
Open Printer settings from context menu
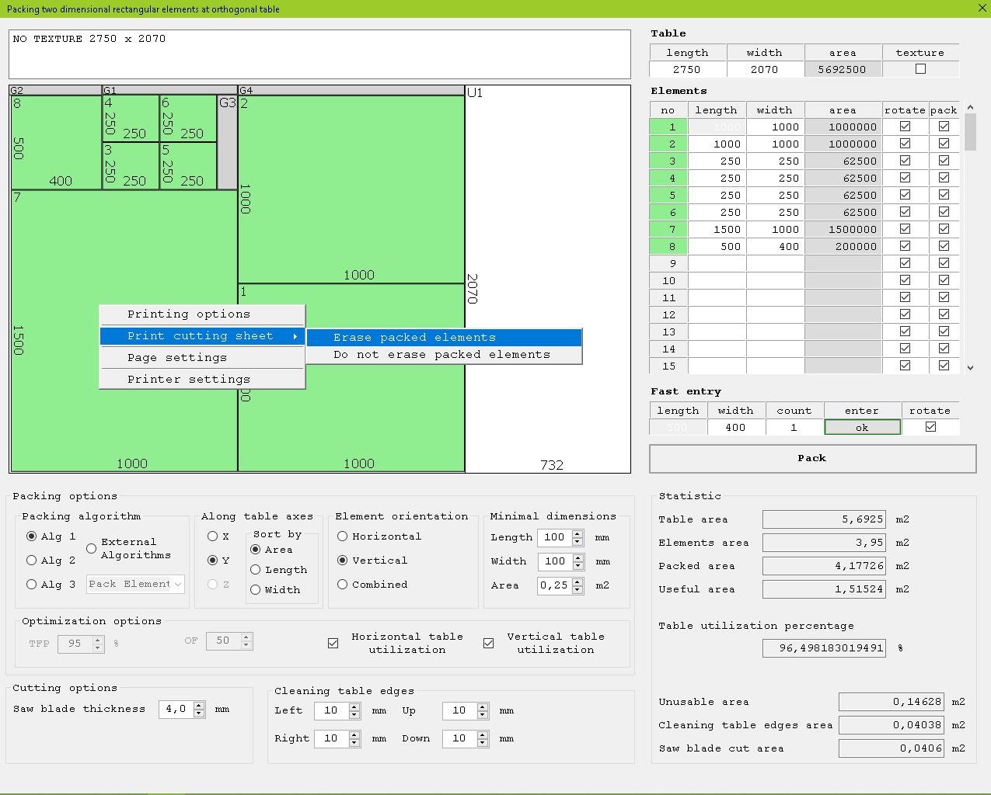[x=189, y=380]
